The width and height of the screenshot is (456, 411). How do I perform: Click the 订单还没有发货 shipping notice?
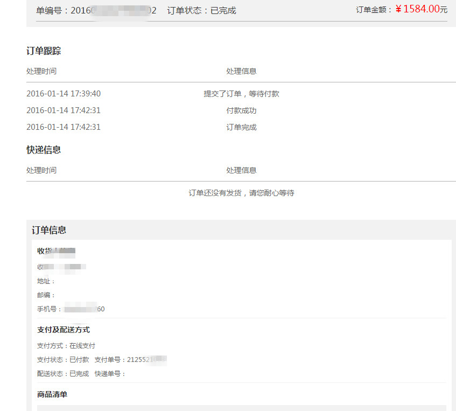[241, 193]
